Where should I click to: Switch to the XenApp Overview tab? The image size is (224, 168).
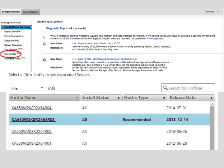coord(11,12)
